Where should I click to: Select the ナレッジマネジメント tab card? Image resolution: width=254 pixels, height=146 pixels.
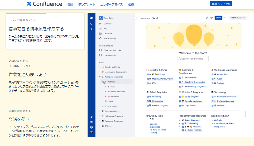point(45,31)
